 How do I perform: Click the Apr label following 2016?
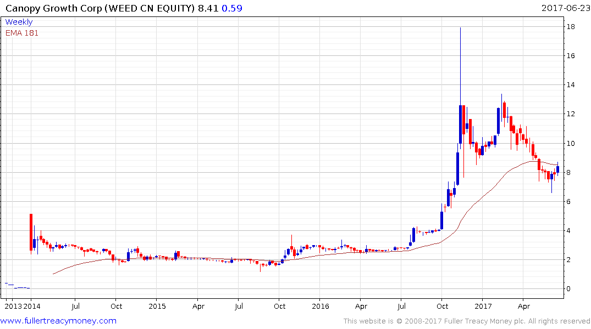361,306
